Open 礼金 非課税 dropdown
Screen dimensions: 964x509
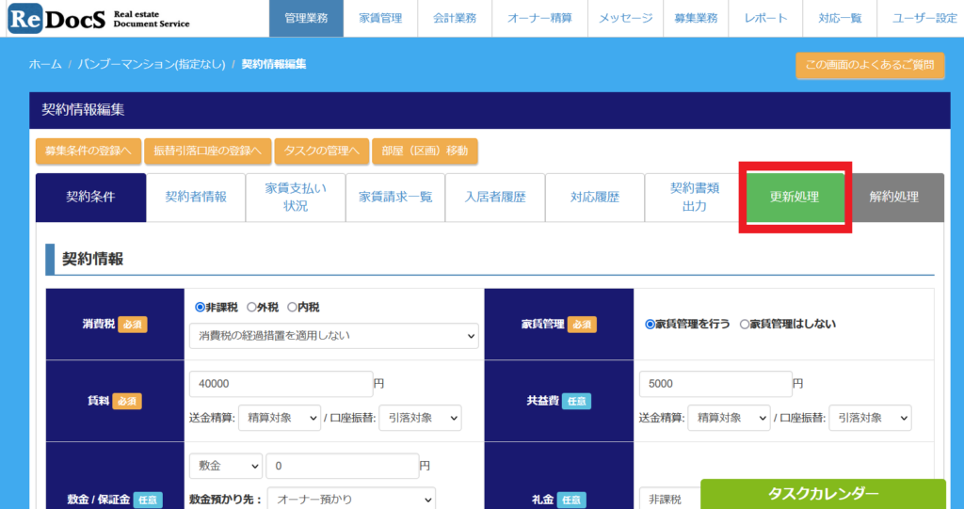(x=670, y=500)
